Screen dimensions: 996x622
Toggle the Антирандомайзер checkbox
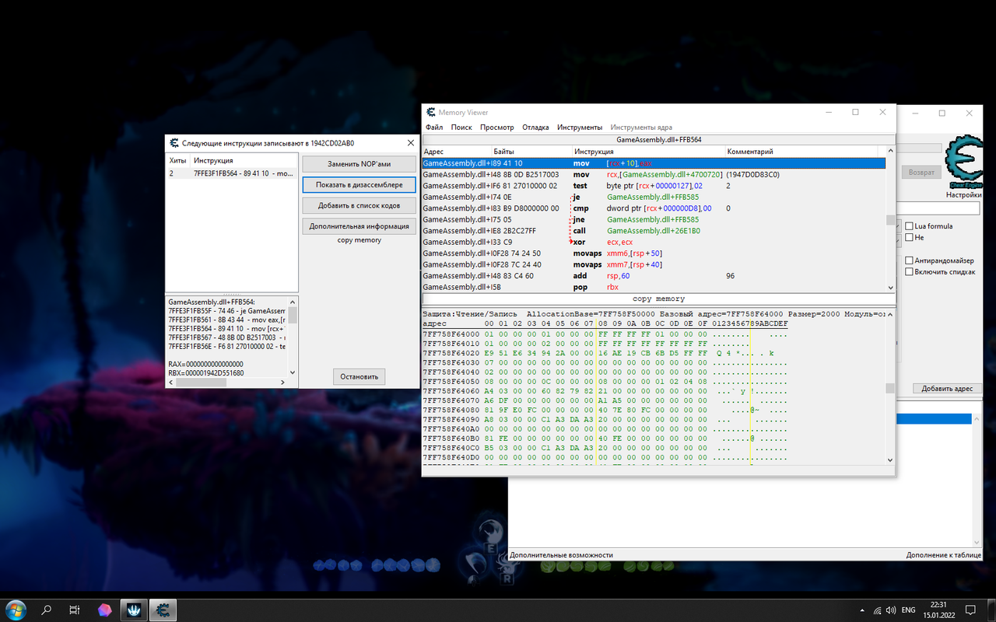tap(910, 260)
